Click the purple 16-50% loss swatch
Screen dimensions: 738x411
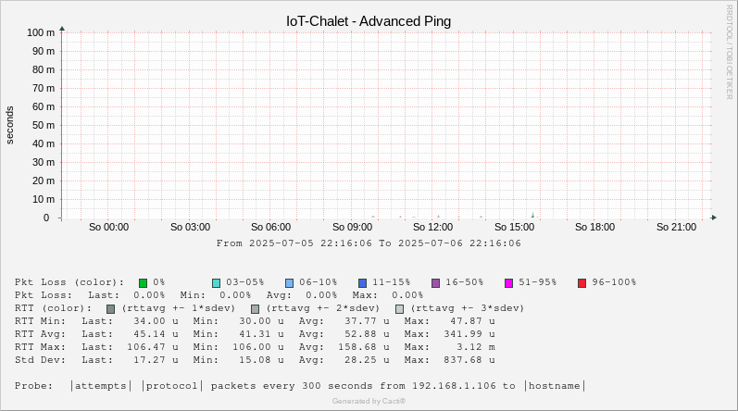point(436,283)
